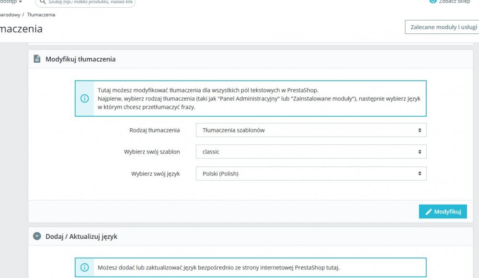Click the Wybierz swój język label
479x278 pixels.
point(155,174)
